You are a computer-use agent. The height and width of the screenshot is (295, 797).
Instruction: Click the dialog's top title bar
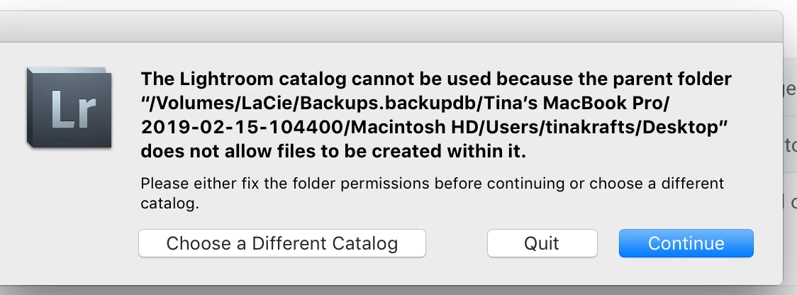click(x=390, y=27)
